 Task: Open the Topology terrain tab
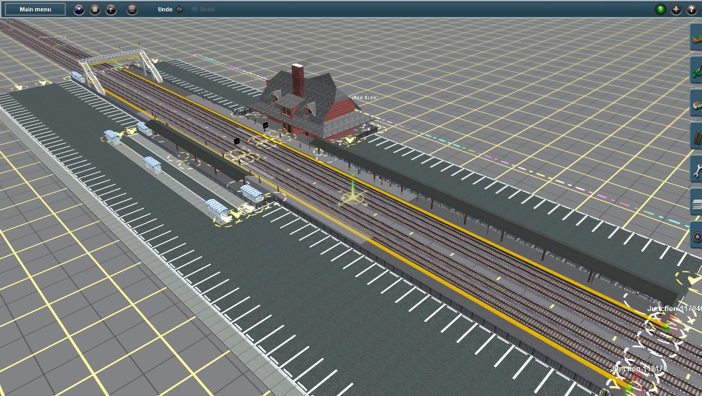(696, 37)
